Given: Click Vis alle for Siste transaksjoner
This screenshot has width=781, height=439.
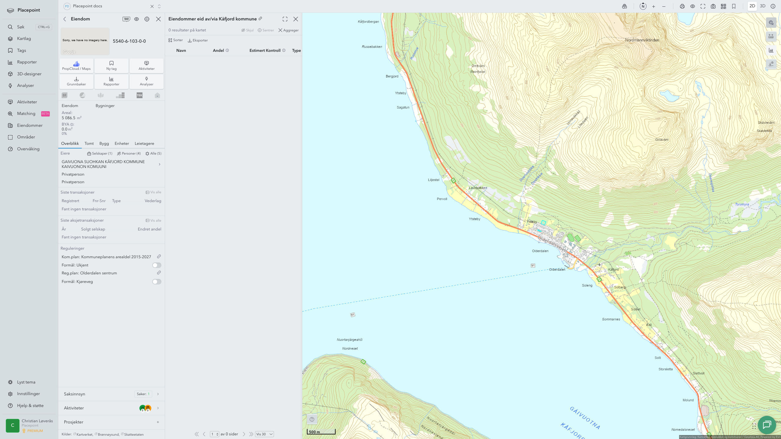Looking at the screenshot, I should [153, 192].
